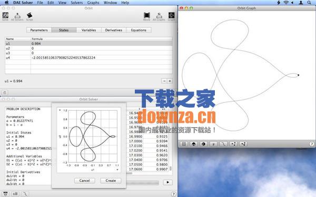Click the PROBLEM DESCRIPTION text area
This screenshot has height=197, width=316.
coord(28,146)
